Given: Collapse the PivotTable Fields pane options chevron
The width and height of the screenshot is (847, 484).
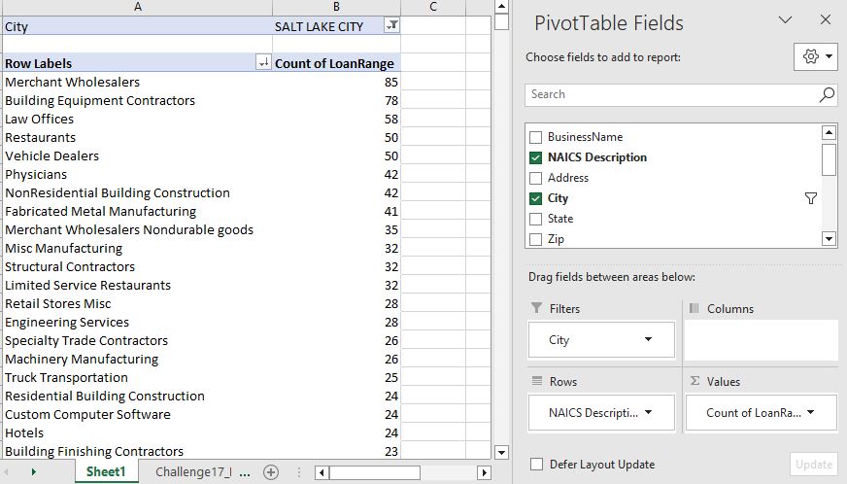Looking at the screenshot, I should point(785,20).
